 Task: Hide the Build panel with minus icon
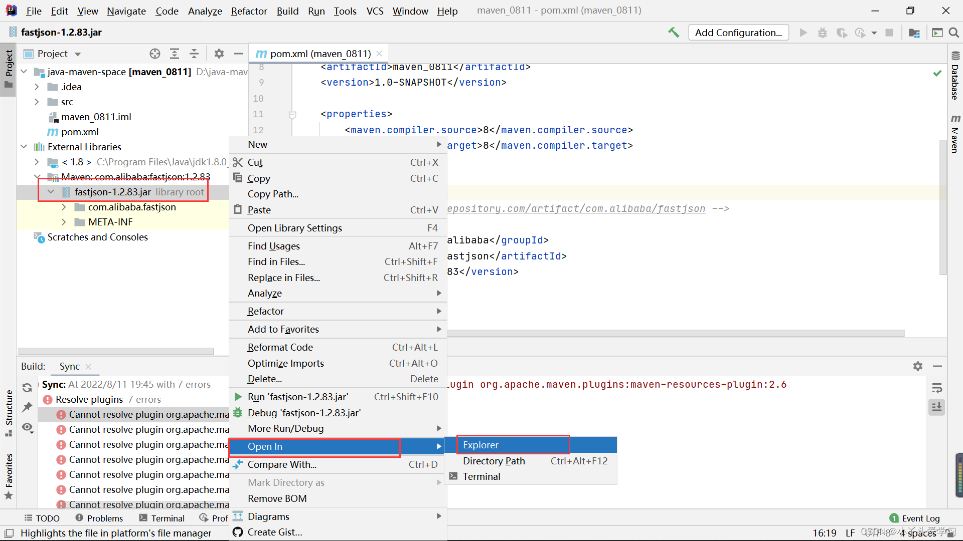pyautogui.click(x=937, y=366)
